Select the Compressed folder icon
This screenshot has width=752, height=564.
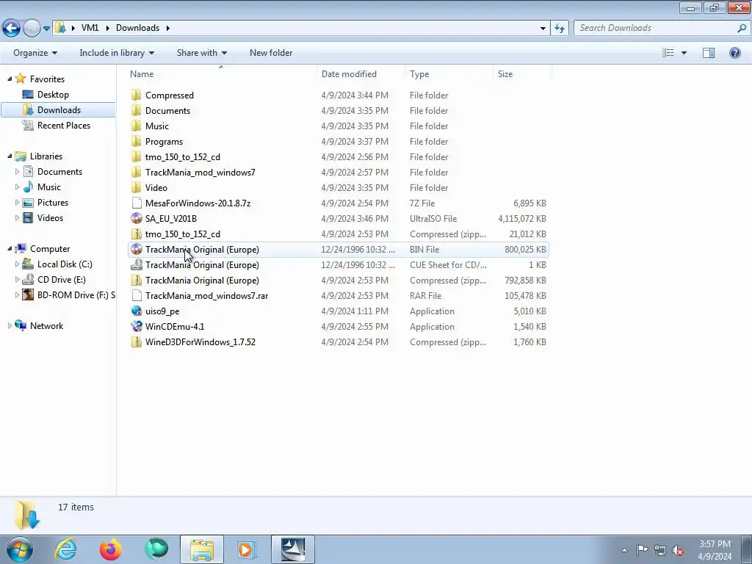tap(136, 95)
